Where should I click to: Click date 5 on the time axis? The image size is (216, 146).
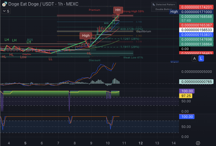click(x=25, y=143)
